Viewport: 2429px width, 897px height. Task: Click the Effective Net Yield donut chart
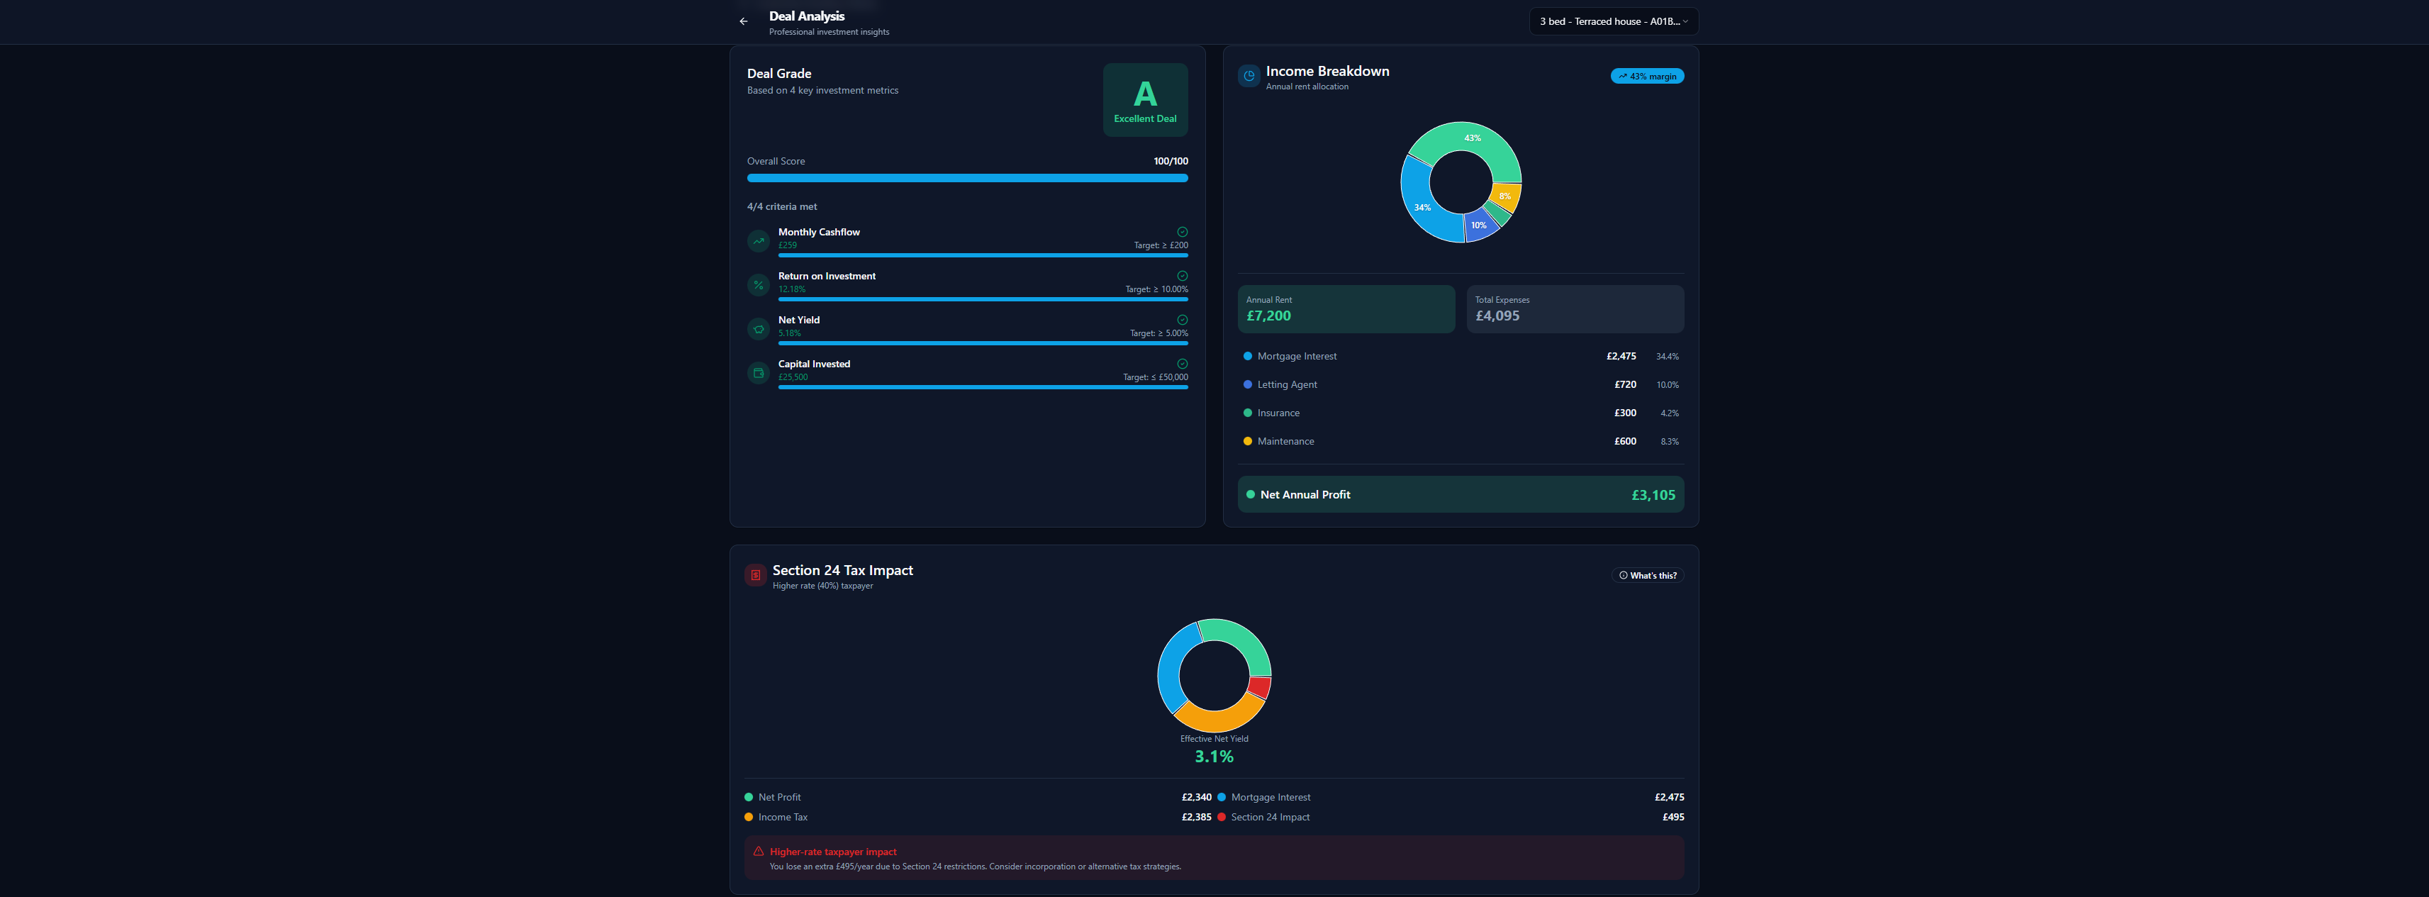click(1214, 674)
